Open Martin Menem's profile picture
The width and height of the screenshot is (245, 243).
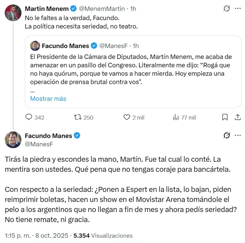click(13, 13)
